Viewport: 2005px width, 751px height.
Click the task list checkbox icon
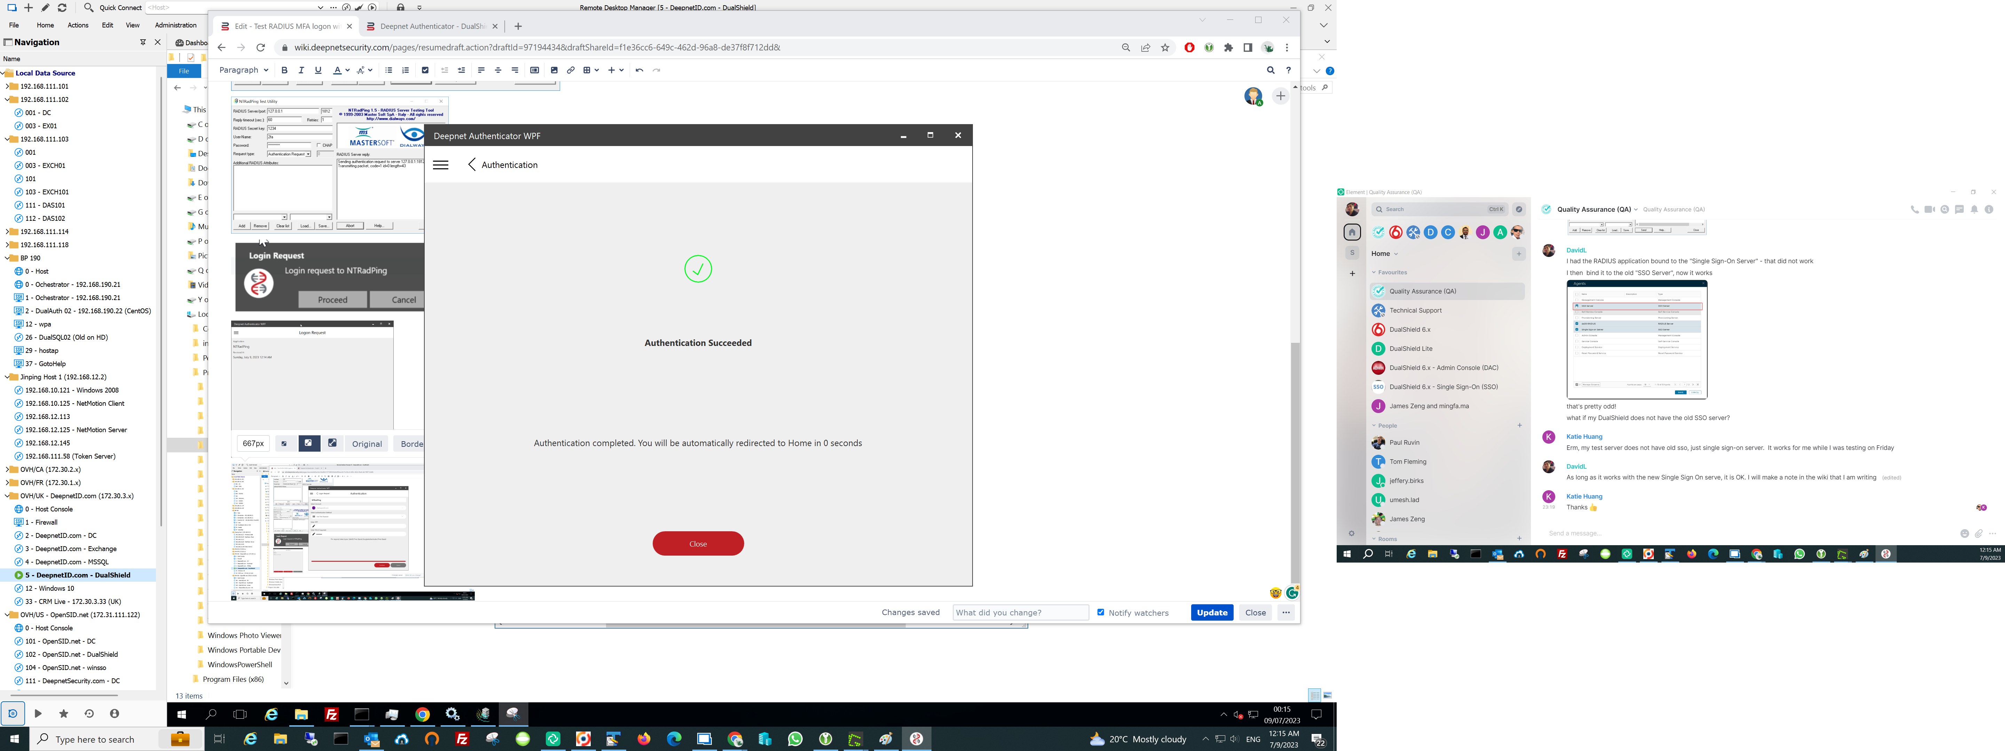(425, 70)
